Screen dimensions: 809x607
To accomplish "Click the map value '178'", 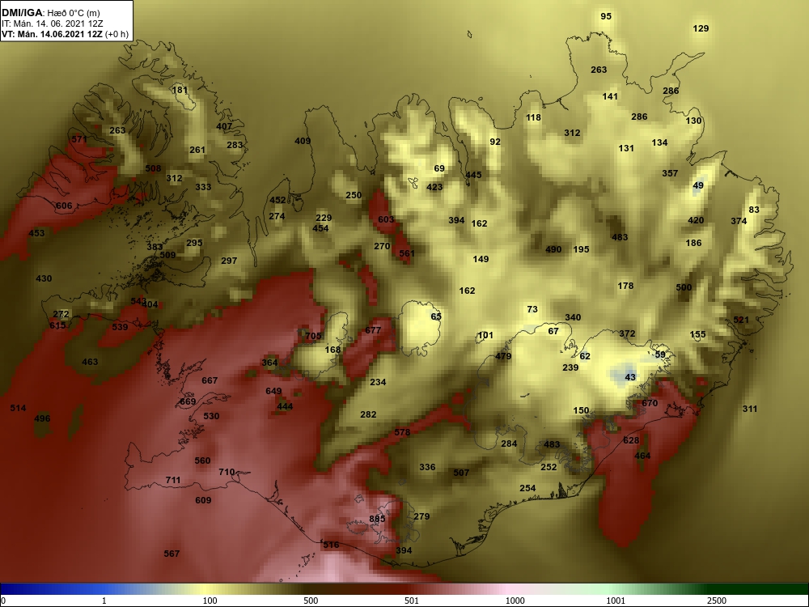I will pos(625,286).
